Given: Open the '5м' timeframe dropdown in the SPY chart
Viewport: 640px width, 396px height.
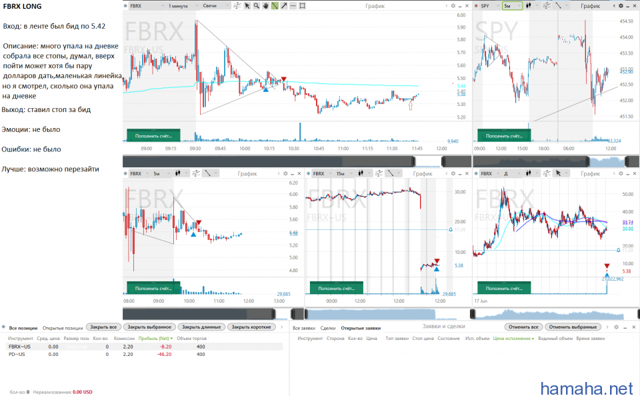Looking at the screenshot, I should pos(512,6).
